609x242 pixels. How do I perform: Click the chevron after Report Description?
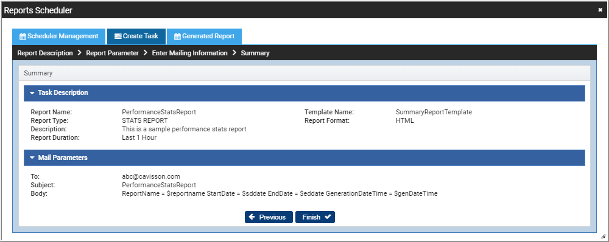(x=79, y=53)
